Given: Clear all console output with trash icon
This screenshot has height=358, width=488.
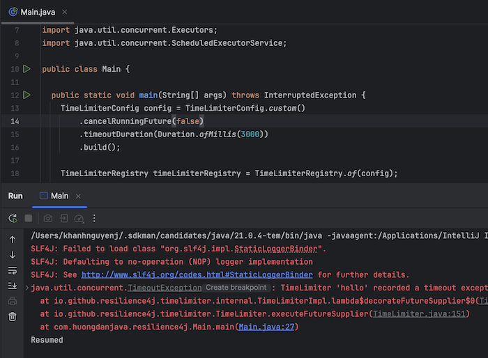Looking at the screenshot, I should pyautogui.click(x=13, y=317).
